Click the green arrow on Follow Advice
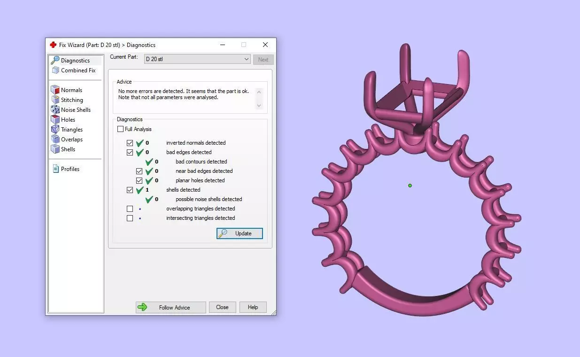Viewport: 580px width, 357px height. (x=142, y=307)
